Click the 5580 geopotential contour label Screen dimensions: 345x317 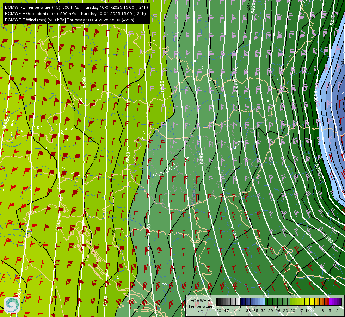point(128,157)
